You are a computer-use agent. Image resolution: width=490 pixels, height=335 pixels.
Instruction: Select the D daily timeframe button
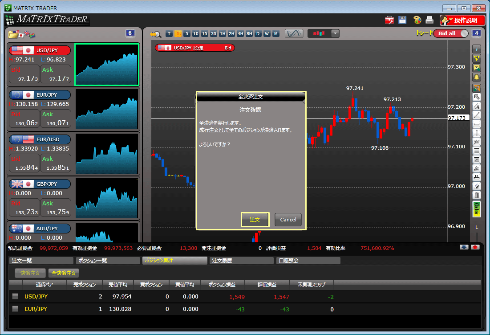coord(258,34)
